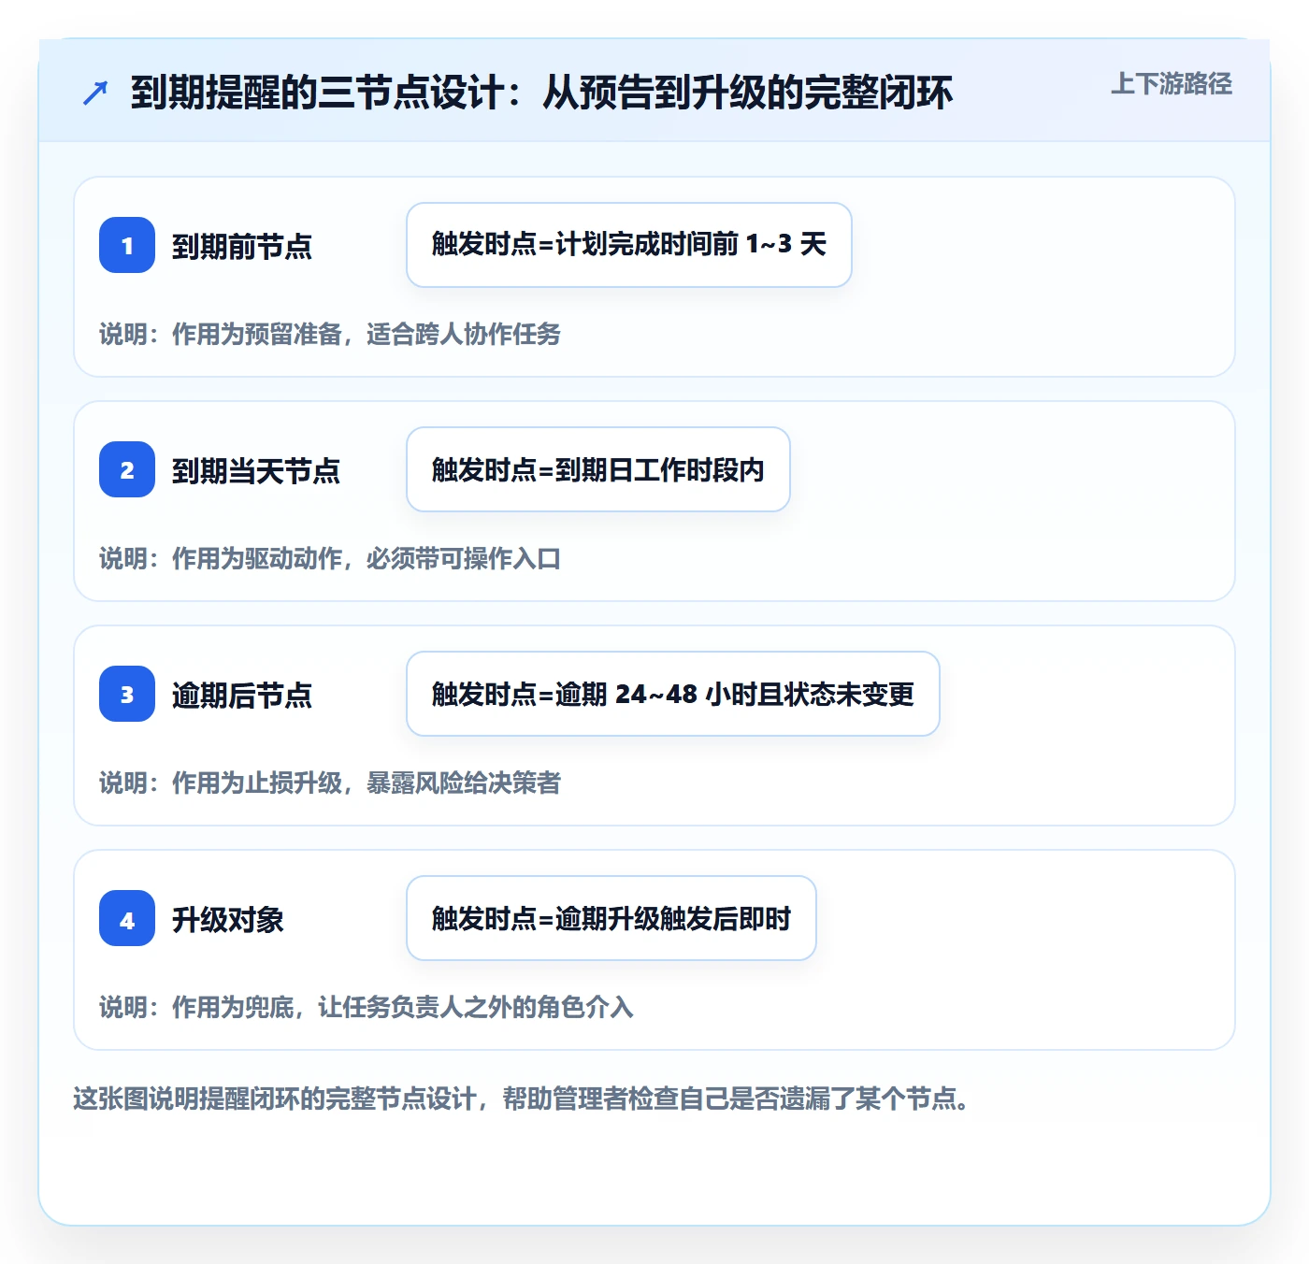Image resolution: width=1309 pixels, height=1264 pixels.
Task: Click the blue number 4 badge
Action: [x=127, y=918]
